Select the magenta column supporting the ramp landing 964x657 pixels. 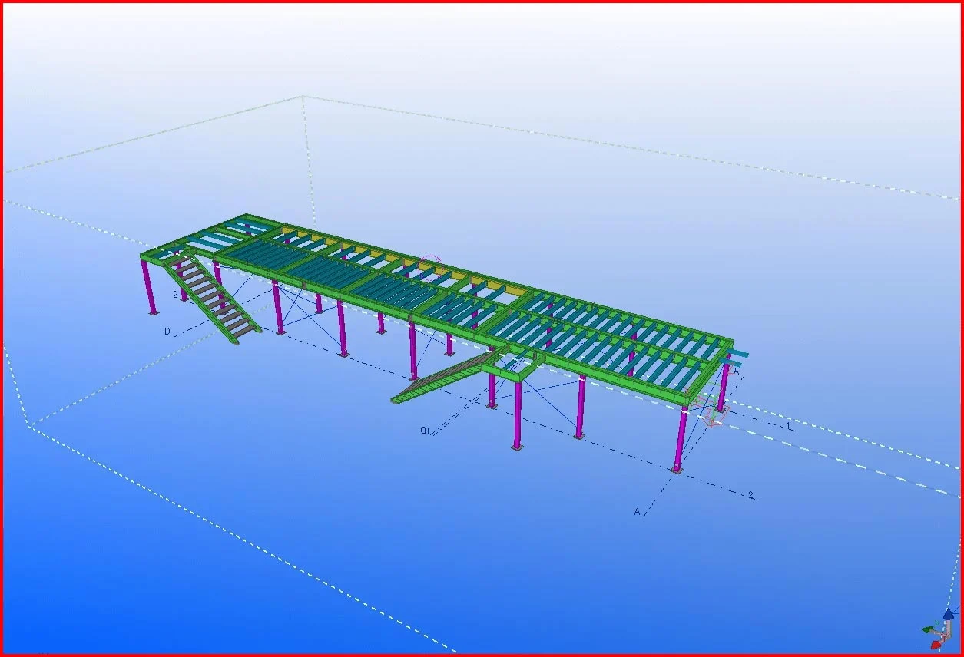(x=518, y=414)
